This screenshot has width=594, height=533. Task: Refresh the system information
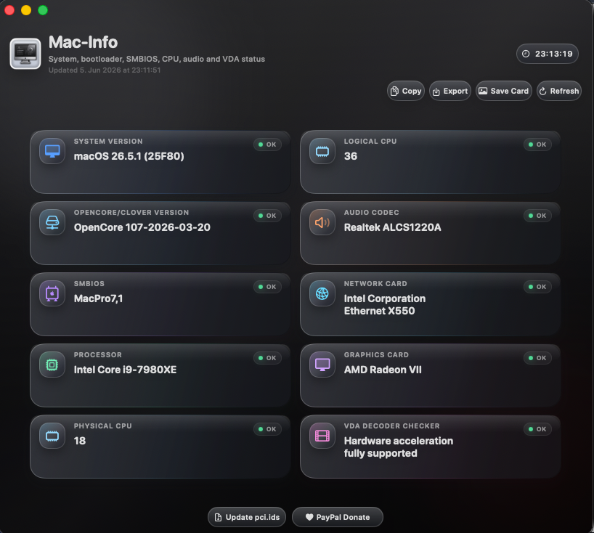point(559,91)
